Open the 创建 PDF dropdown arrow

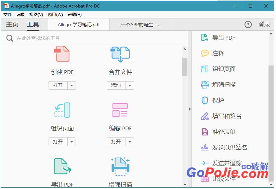click(71, 86)
